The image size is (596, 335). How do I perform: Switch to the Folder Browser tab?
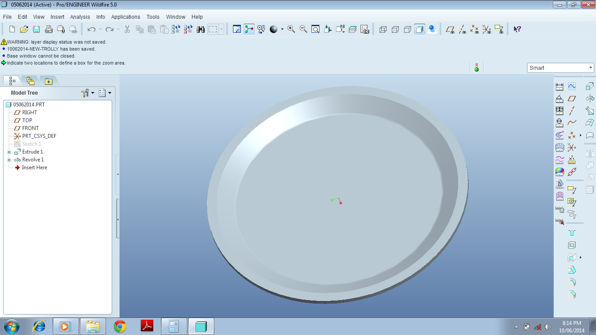(x=30, y=81)
